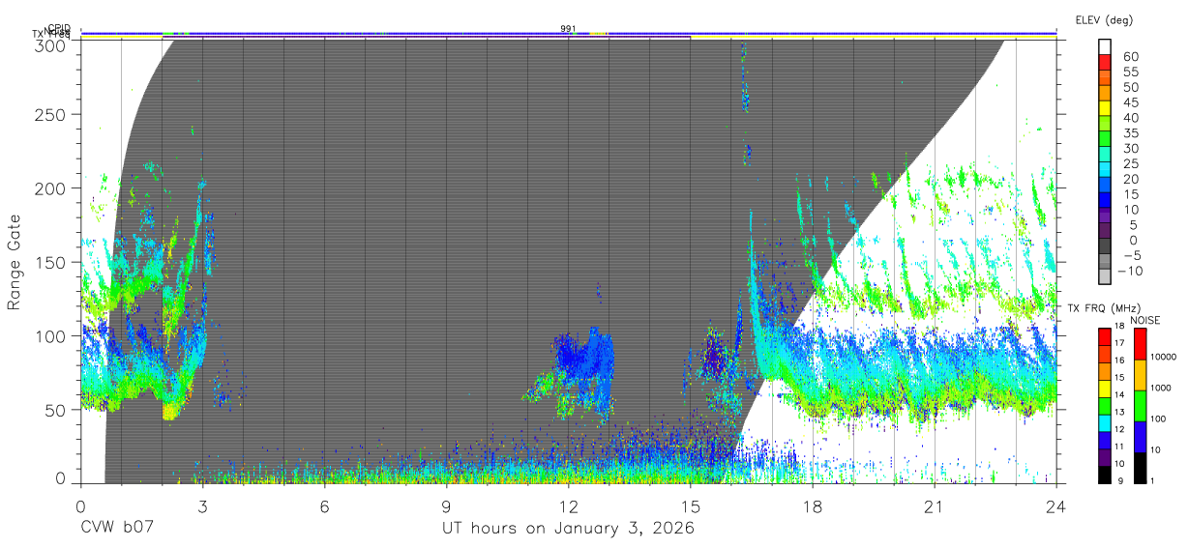Click the yellow swatch in the ELEV colorbar
Image resolution: width=1188 pixels, height=548 pixels.
pos(1105,108)
